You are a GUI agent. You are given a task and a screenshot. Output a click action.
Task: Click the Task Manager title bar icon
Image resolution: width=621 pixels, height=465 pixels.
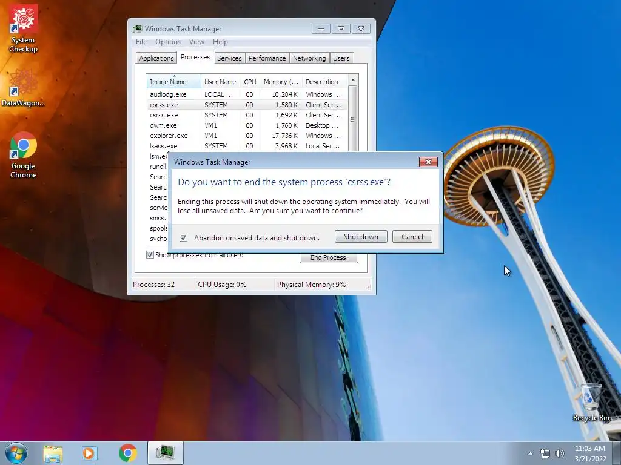tap(138, 29)
